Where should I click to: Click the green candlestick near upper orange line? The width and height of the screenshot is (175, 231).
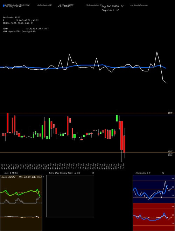click(x=117, y=118)
